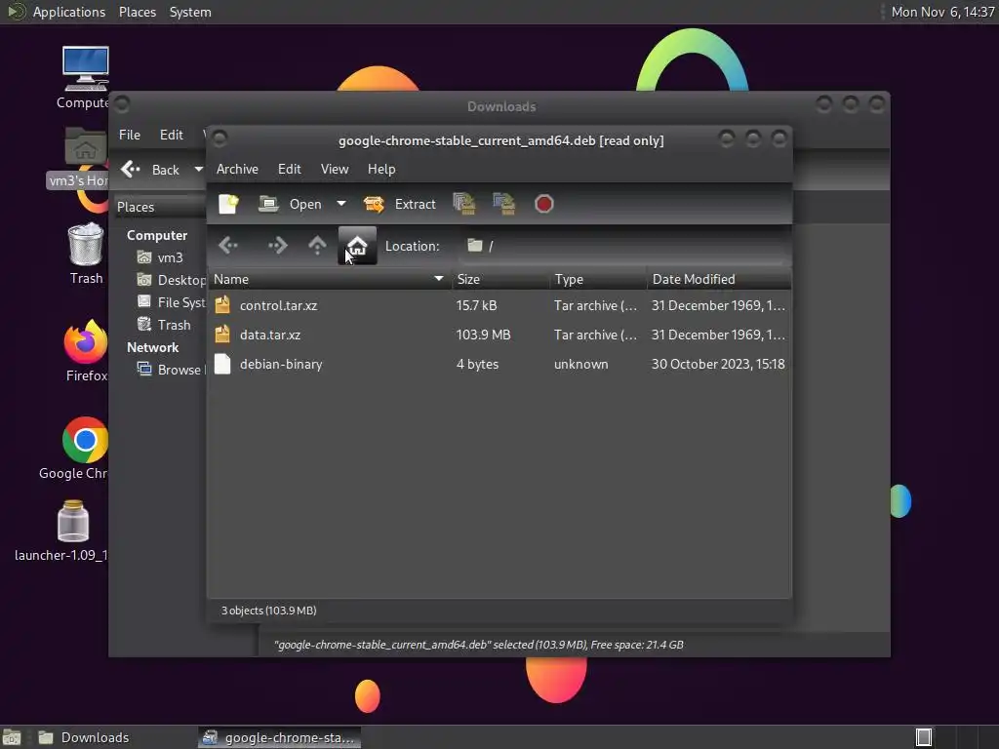Screen dimensions: 999x749
Task: Go to the previous location in archive
Action: click(228, 245)
